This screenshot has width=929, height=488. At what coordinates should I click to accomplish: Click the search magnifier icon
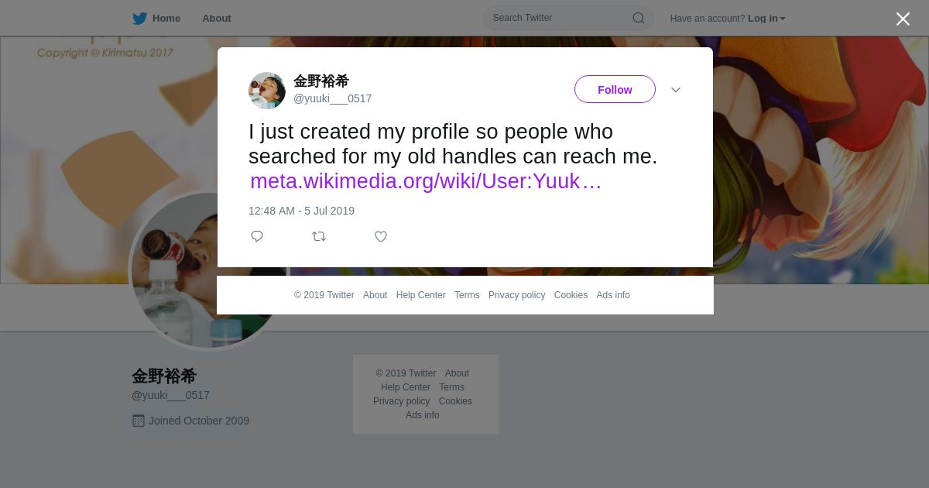638,18
